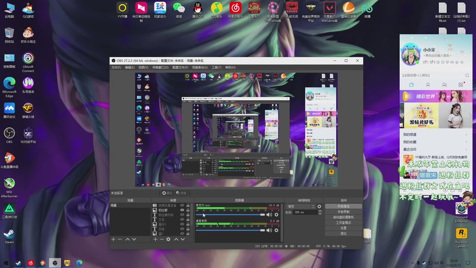Screen dimensions: 476x268
Task: Toggle lock on 粉丝牌升级 source
Action: click(x=188, y=215)
